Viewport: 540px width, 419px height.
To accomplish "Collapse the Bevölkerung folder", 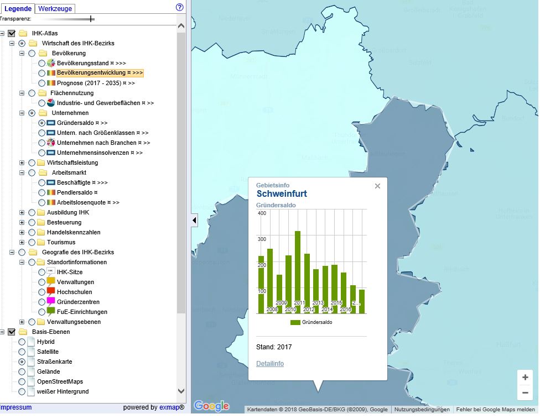I will 22,54.
